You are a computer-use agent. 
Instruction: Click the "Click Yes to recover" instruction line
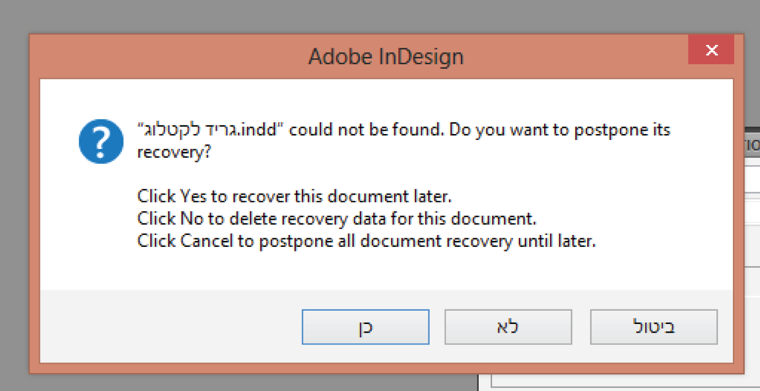(x=295, y=196)
